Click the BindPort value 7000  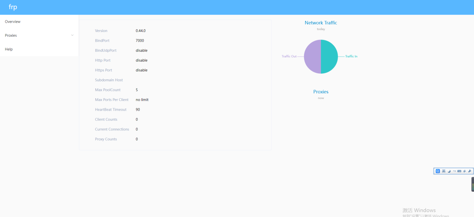click(140, 41)
